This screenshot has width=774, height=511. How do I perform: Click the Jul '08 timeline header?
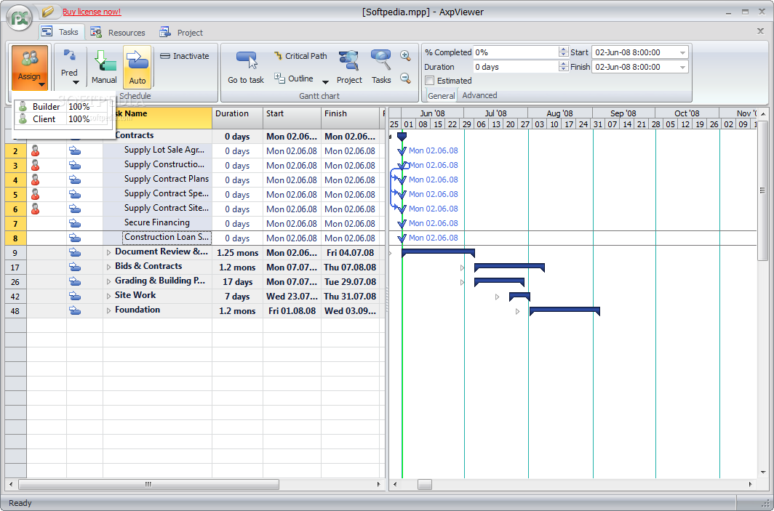coord(495,113)
